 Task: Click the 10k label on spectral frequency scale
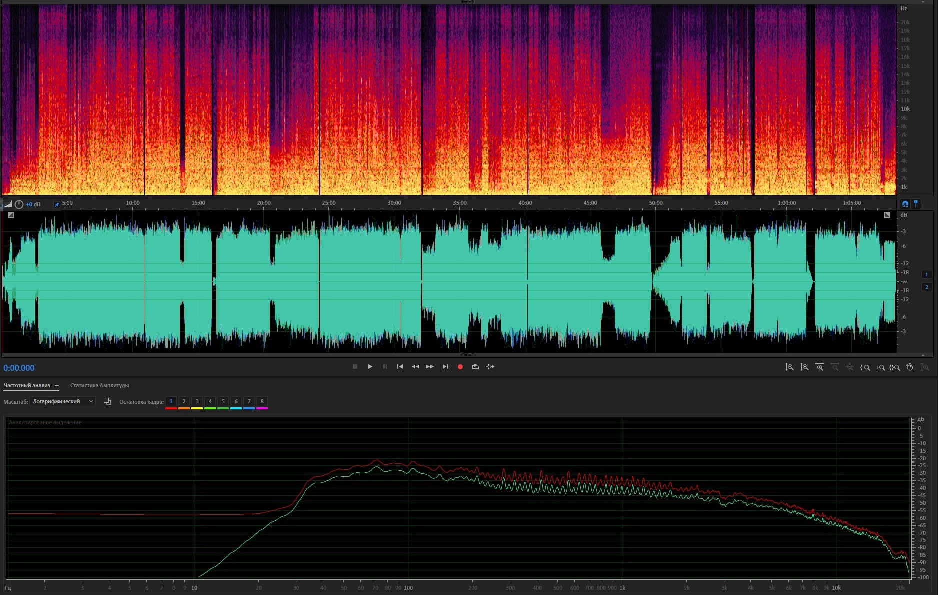click(x=905, y=109)
